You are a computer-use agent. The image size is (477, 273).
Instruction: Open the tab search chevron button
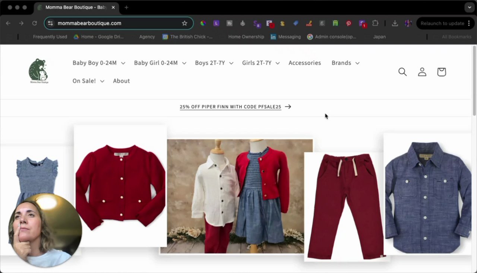469,7
